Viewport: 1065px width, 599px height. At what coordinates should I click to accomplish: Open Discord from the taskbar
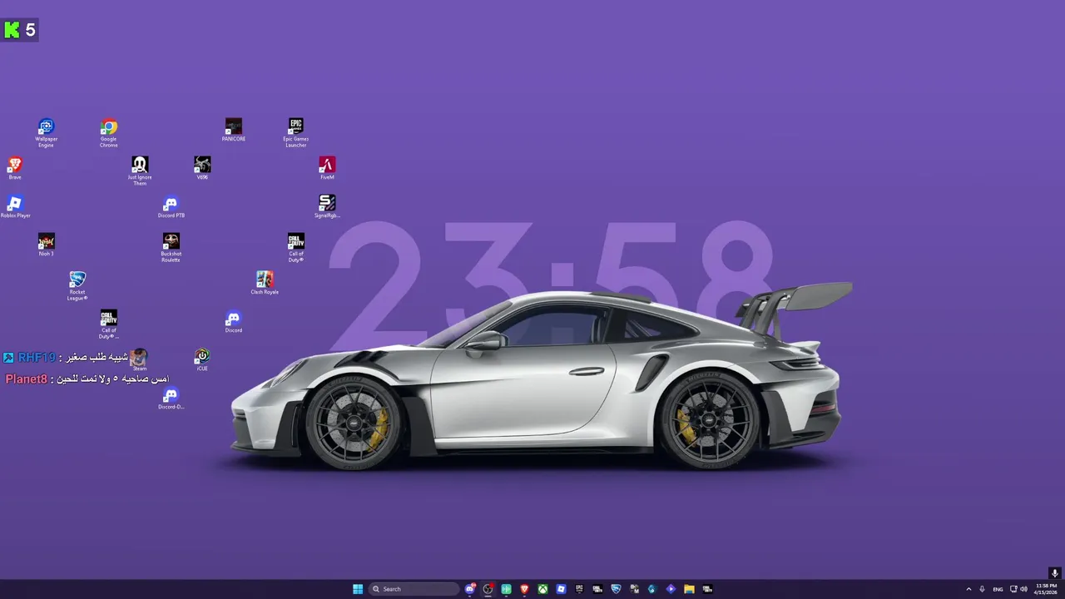[x=470, y=589]
